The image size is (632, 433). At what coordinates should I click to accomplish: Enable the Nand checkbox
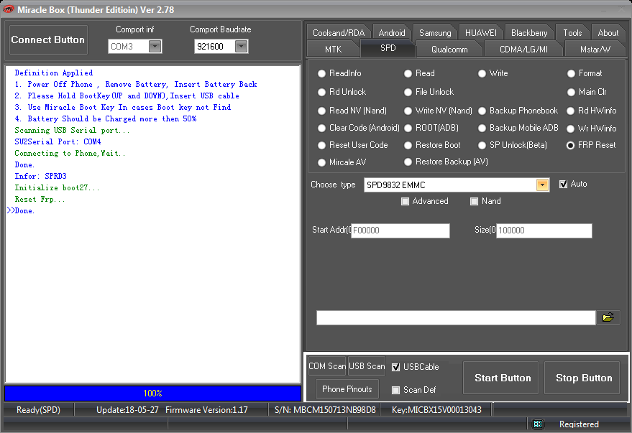474,201
